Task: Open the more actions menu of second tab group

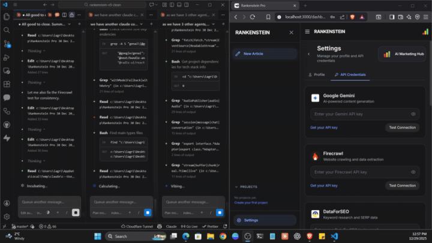Action: point(151,14)
